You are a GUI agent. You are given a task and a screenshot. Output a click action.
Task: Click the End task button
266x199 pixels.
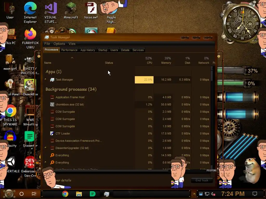click(202, 180)
